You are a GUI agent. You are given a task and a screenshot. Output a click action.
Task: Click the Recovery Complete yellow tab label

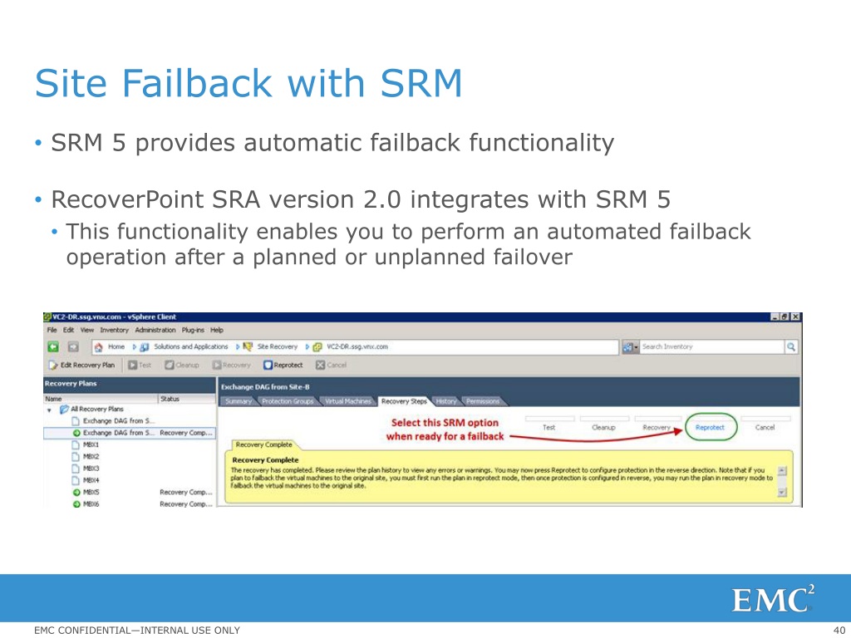click(x=263, y=445)
